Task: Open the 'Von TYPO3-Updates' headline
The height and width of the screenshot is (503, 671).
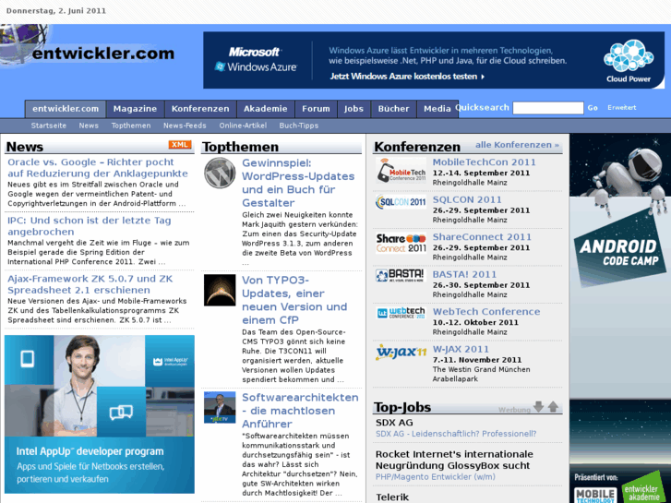Action: tap(294, 300)
